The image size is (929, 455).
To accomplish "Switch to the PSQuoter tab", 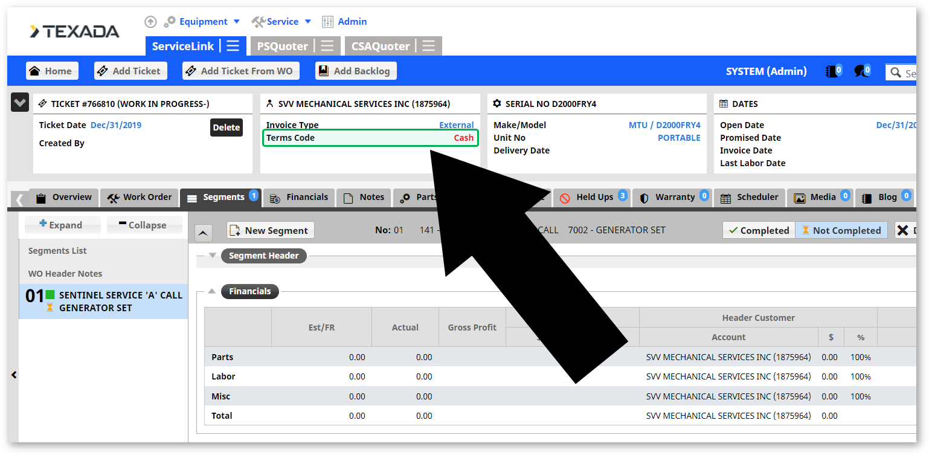I will click(x=283, y=46).
